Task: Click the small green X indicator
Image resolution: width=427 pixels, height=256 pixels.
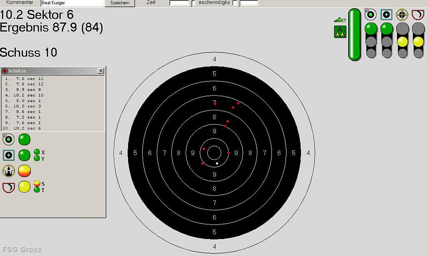Action: click(x=37, y=152)
